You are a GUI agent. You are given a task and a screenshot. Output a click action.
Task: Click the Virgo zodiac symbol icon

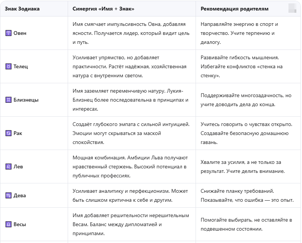(9, 195)
